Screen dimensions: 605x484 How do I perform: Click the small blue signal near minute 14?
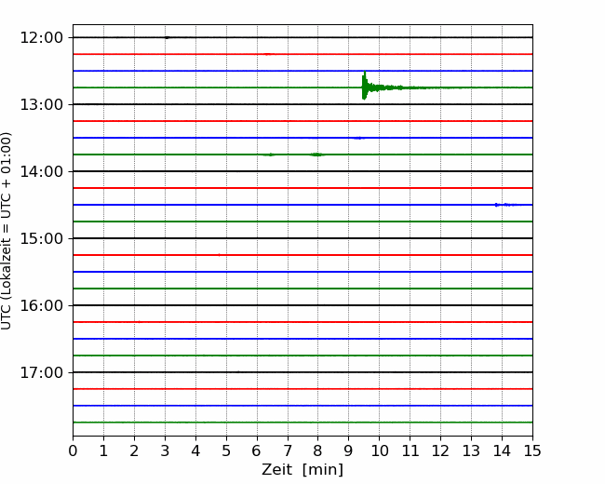pos(504,204)
